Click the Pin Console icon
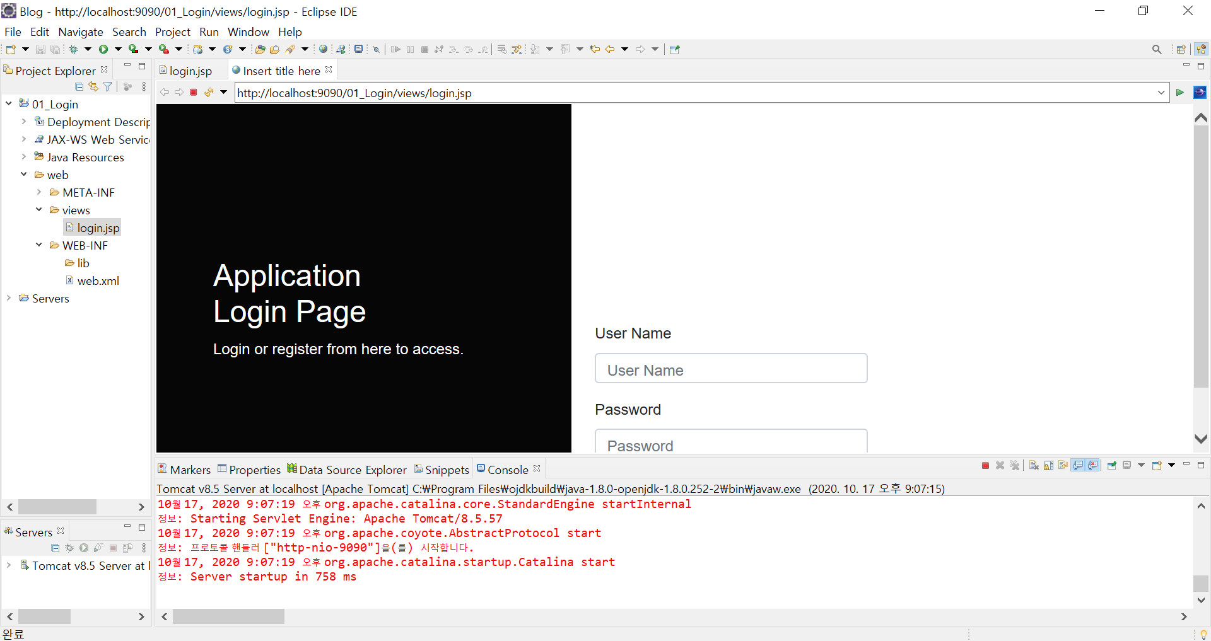The height and width of the screenshot is (641, 1211). pyautogui.click(x=1111, y=466)
